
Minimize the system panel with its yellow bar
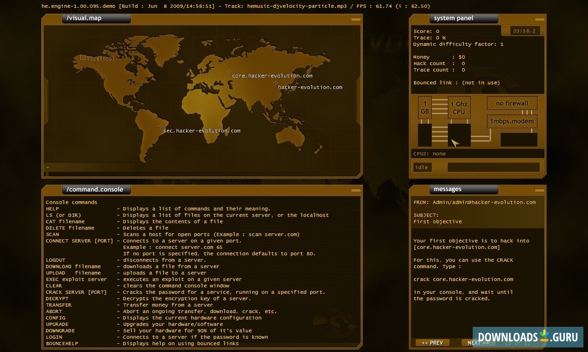coord(540,20)
